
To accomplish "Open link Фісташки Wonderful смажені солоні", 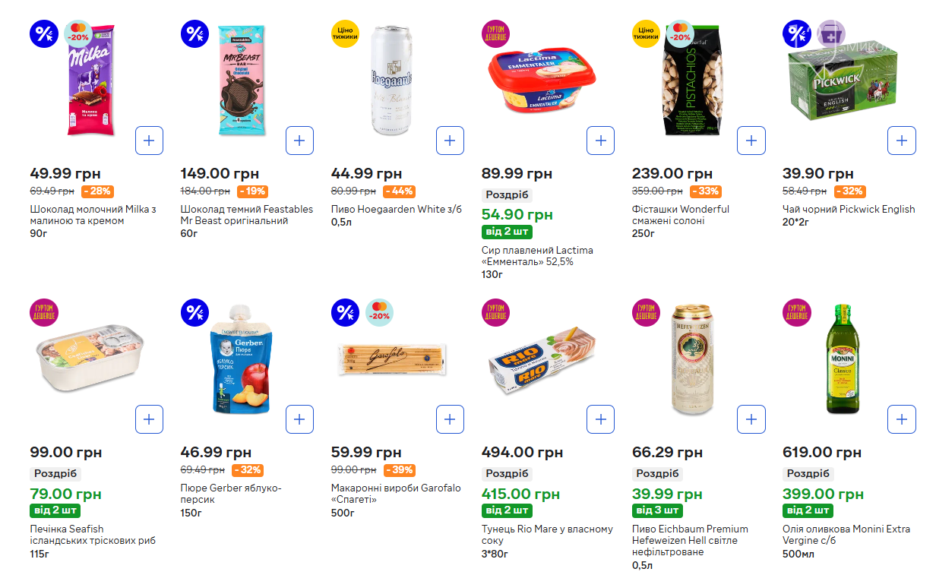I will tap(681, 215).
